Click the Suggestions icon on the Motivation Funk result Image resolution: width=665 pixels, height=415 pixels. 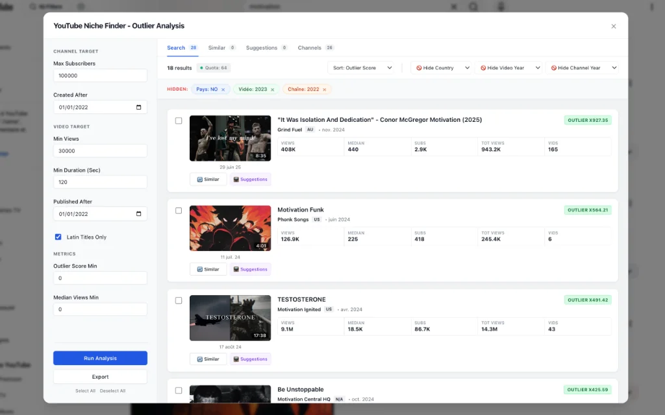236,269
